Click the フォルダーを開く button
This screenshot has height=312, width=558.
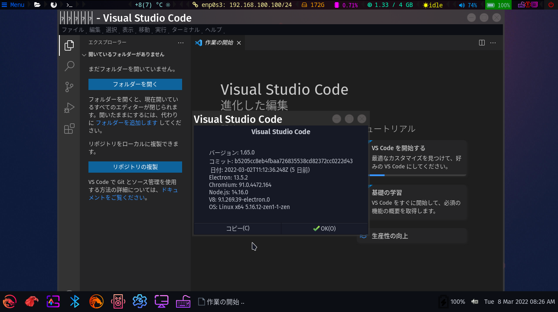[135, 84]
